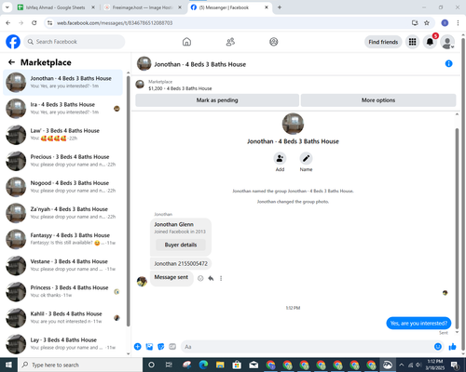Open Za'nyah - 4 Beds 3 Baths conversation
466x372 pixels.
click(62, 213)
